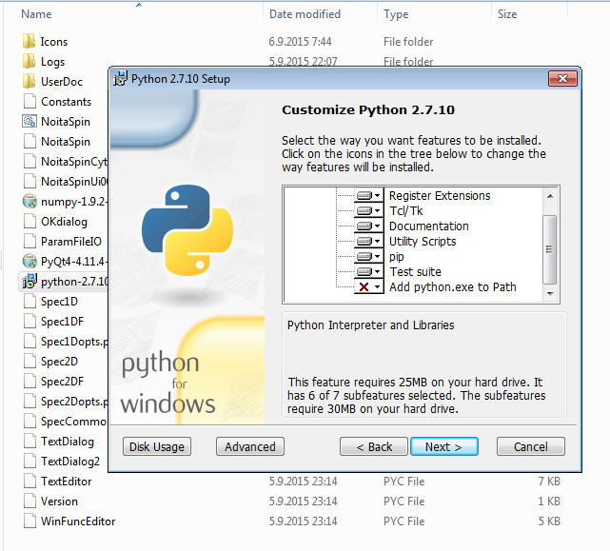The height and width of the screenshot is (551, 610).
Task: Select the Logs folder icon
Action: [30, 61]
